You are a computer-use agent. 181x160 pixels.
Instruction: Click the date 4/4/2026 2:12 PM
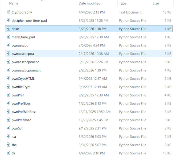(92, 12)
